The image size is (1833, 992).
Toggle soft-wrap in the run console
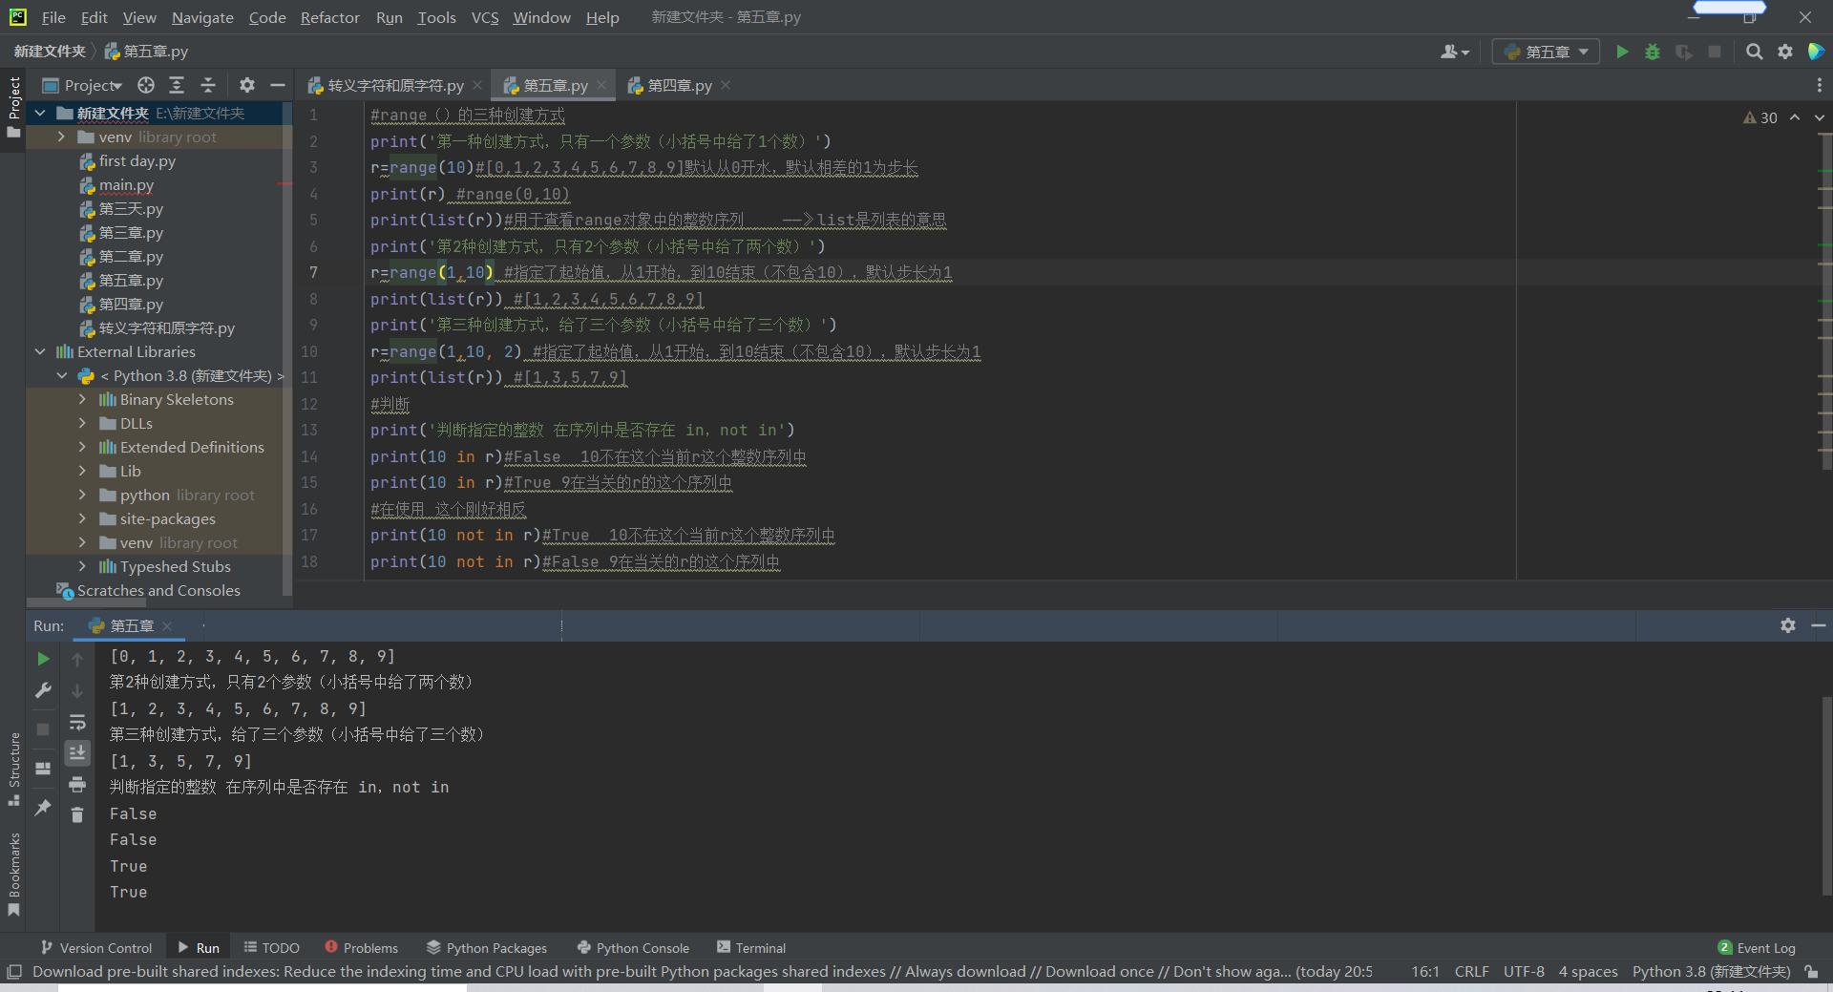(x=77, y=723)
